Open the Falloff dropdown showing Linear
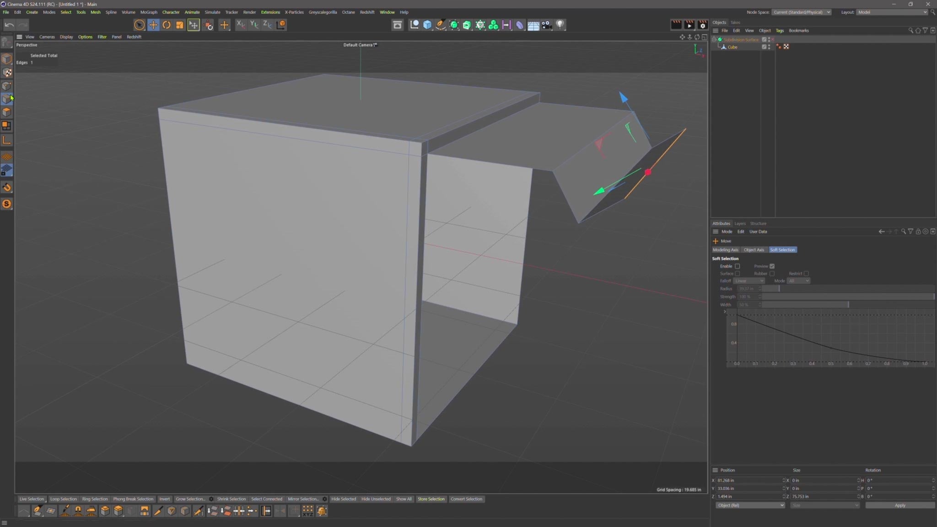 (x=749, y=280)
